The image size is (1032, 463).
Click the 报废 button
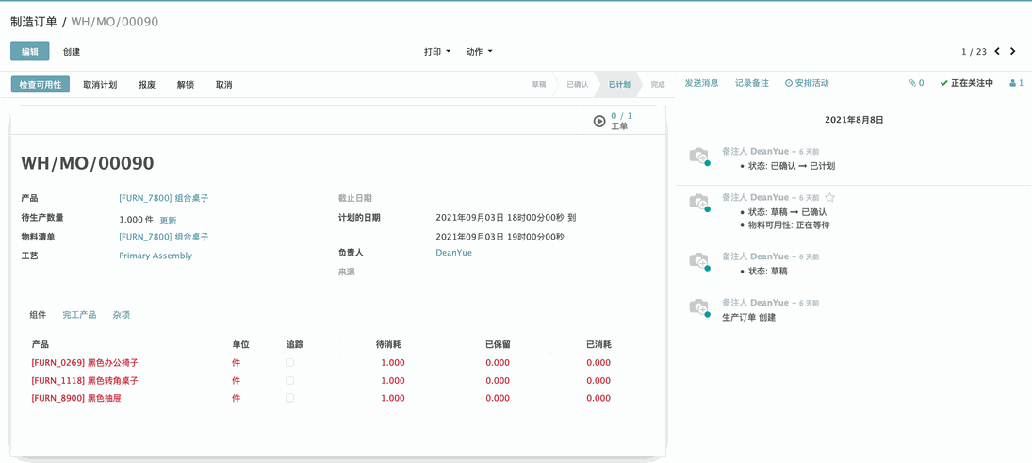pos(147,84)
